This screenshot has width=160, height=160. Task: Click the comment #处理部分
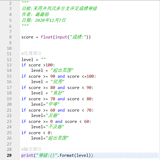tap(31, 53)
